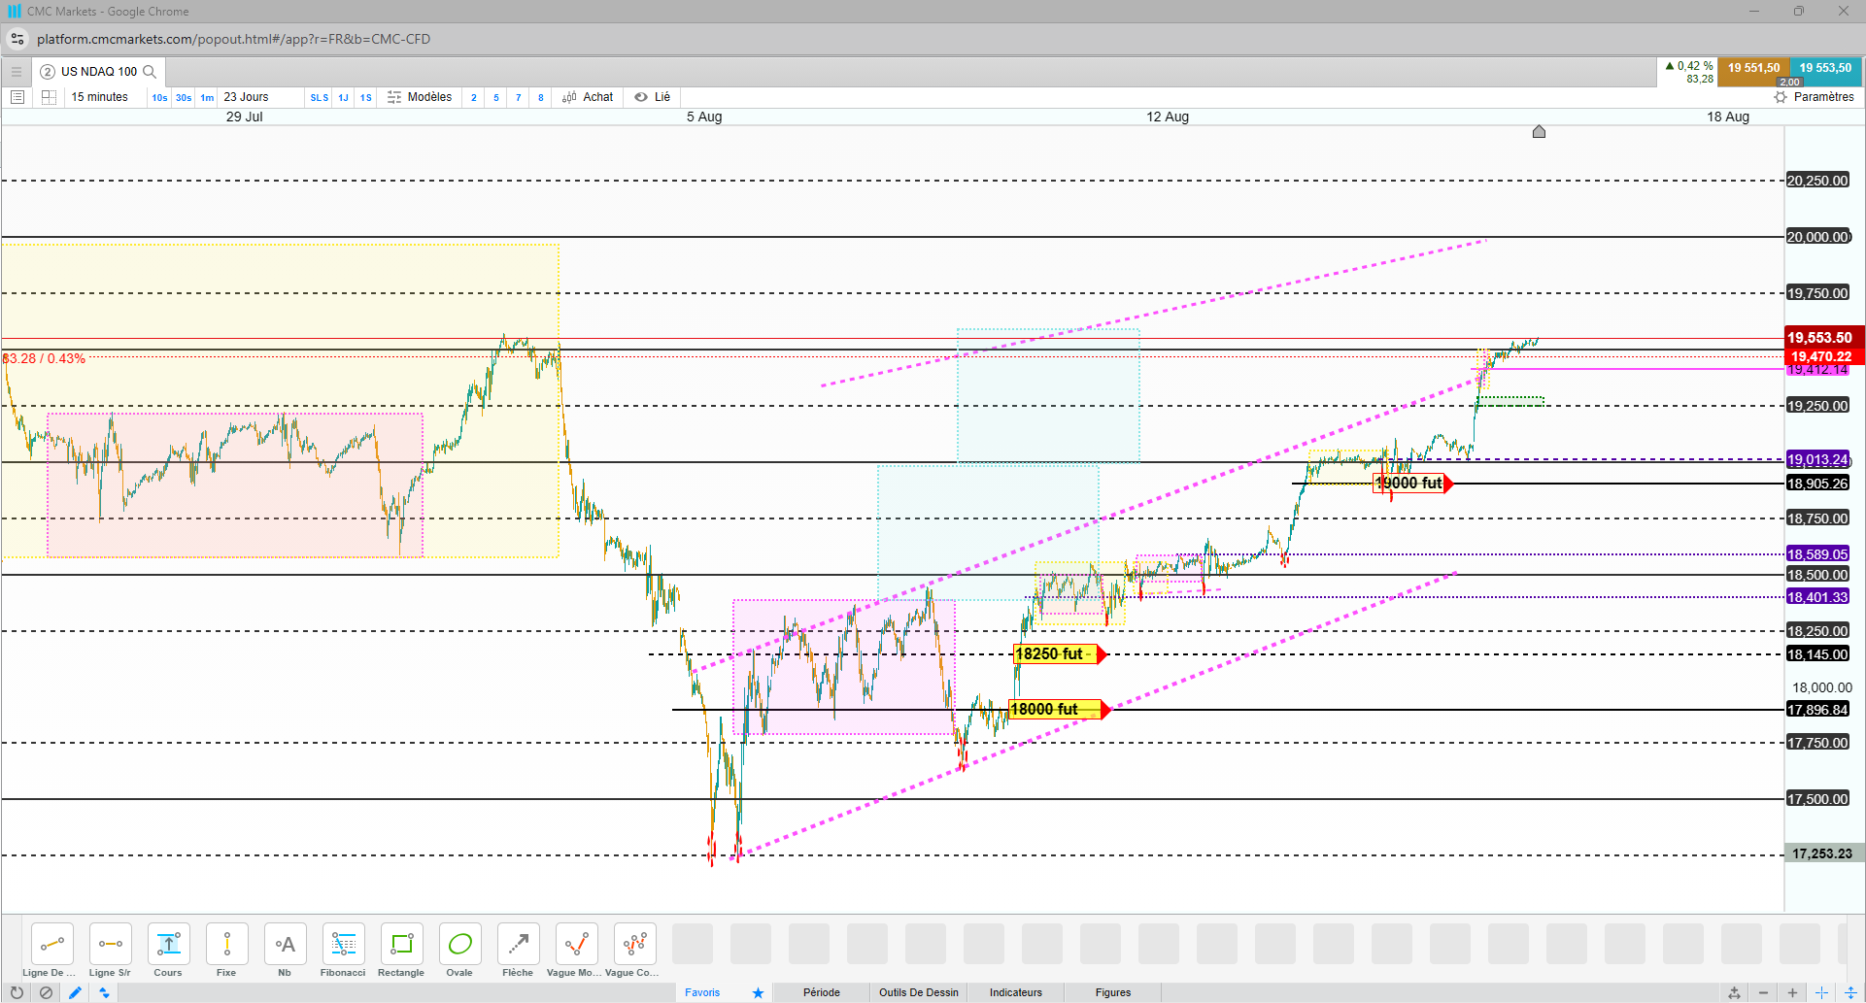Viewport: 1866px width, 1003px height.
Task: Open Paramètres settings
Action: (x=1815, y=97)
